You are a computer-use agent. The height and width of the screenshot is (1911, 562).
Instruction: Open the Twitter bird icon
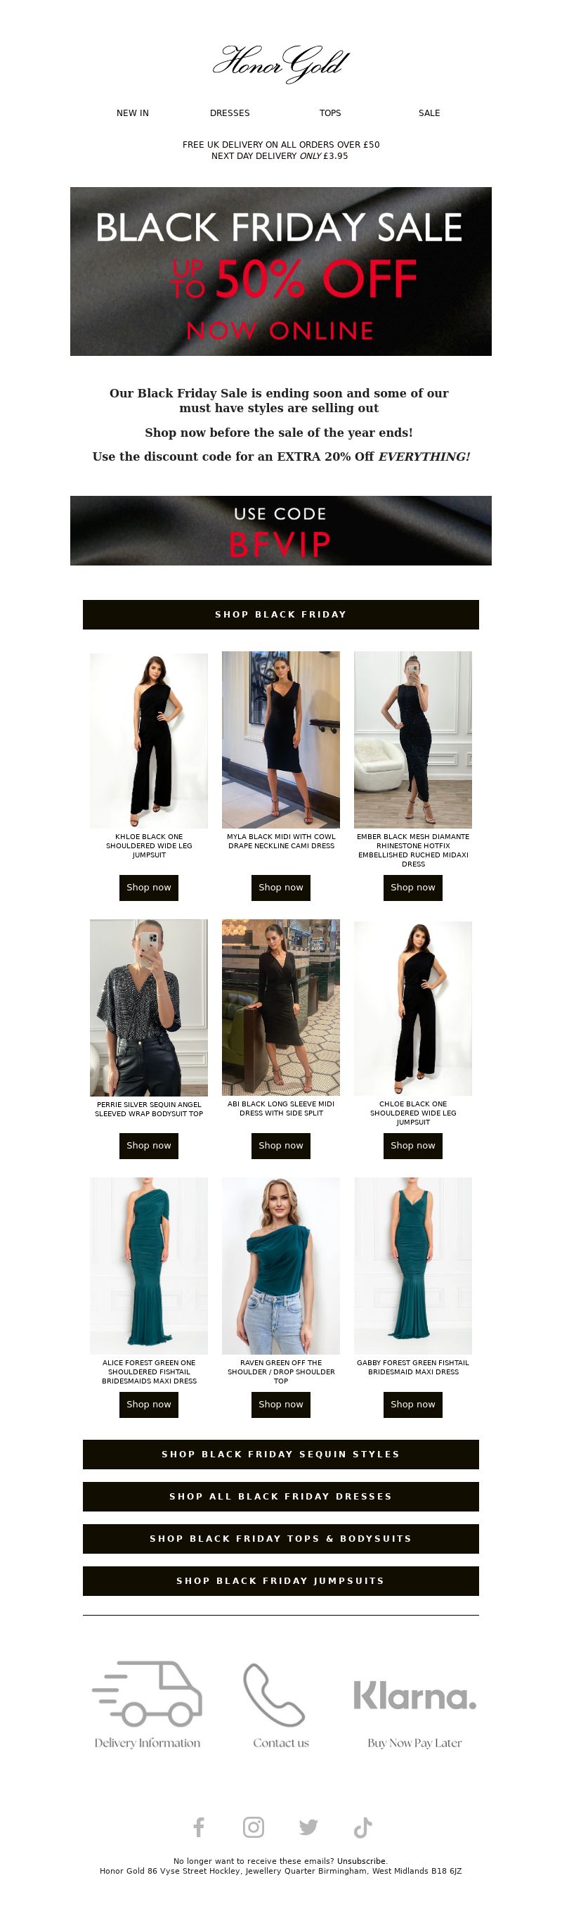point(308,1827)
